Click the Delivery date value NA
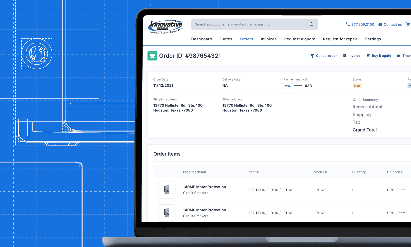 pyautogui.click(x=225, y=85)
